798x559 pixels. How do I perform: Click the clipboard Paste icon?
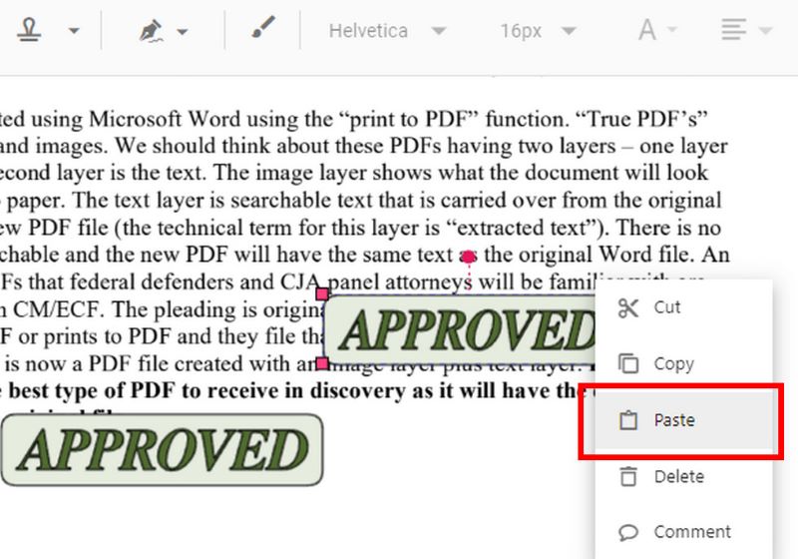tap(628, 420)
